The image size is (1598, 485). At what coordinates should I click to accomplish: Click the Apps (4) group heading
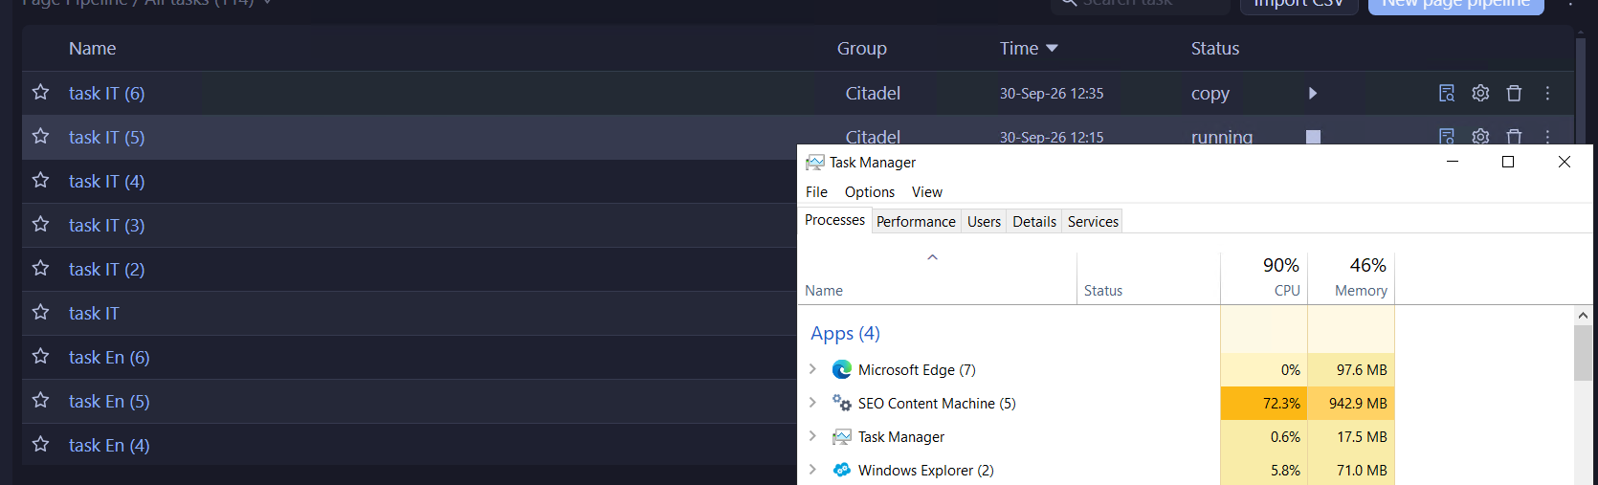[845, 333]
